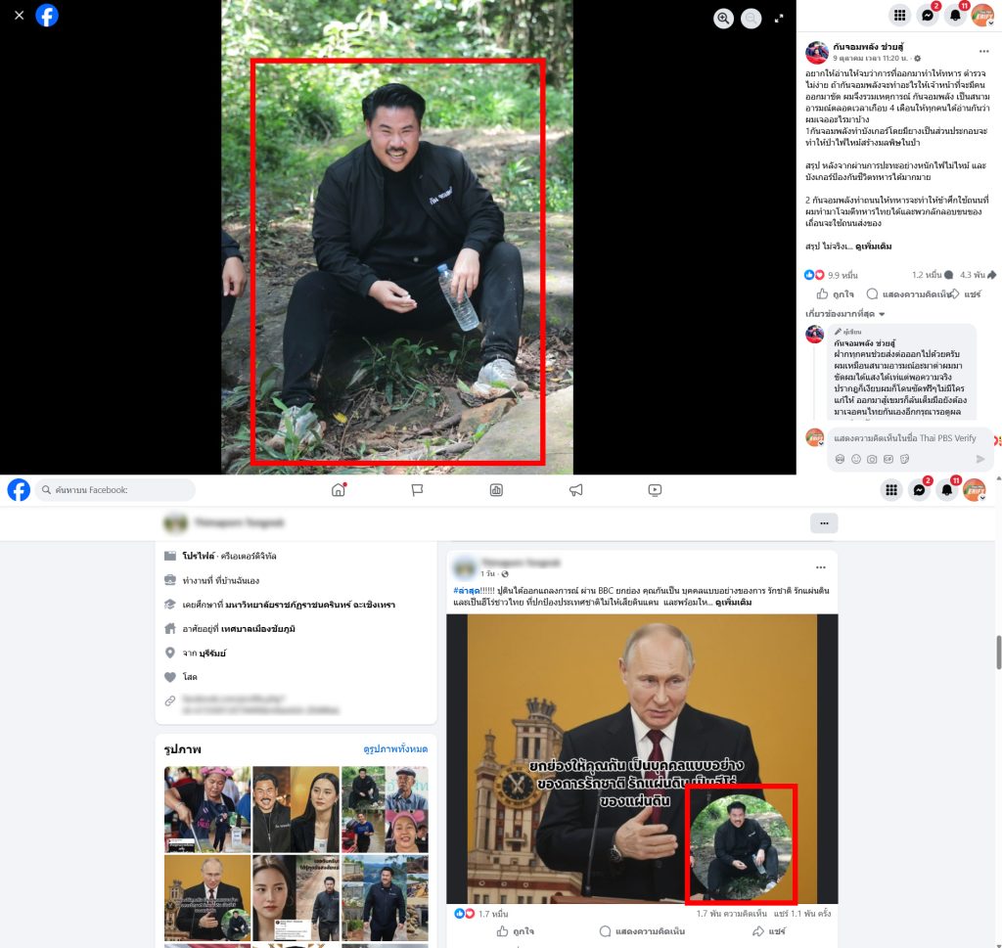Viewport: 1002px width, 948px height.
Task: Close the photo viewer with the X icon
Action: pos(19,16)
